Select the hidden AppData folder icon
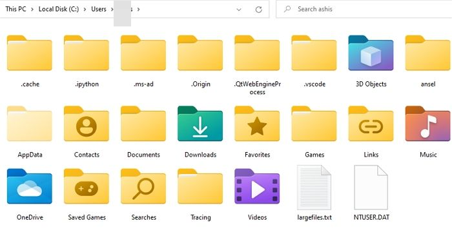This screenshot has height=234, width=452. point(30,124)
